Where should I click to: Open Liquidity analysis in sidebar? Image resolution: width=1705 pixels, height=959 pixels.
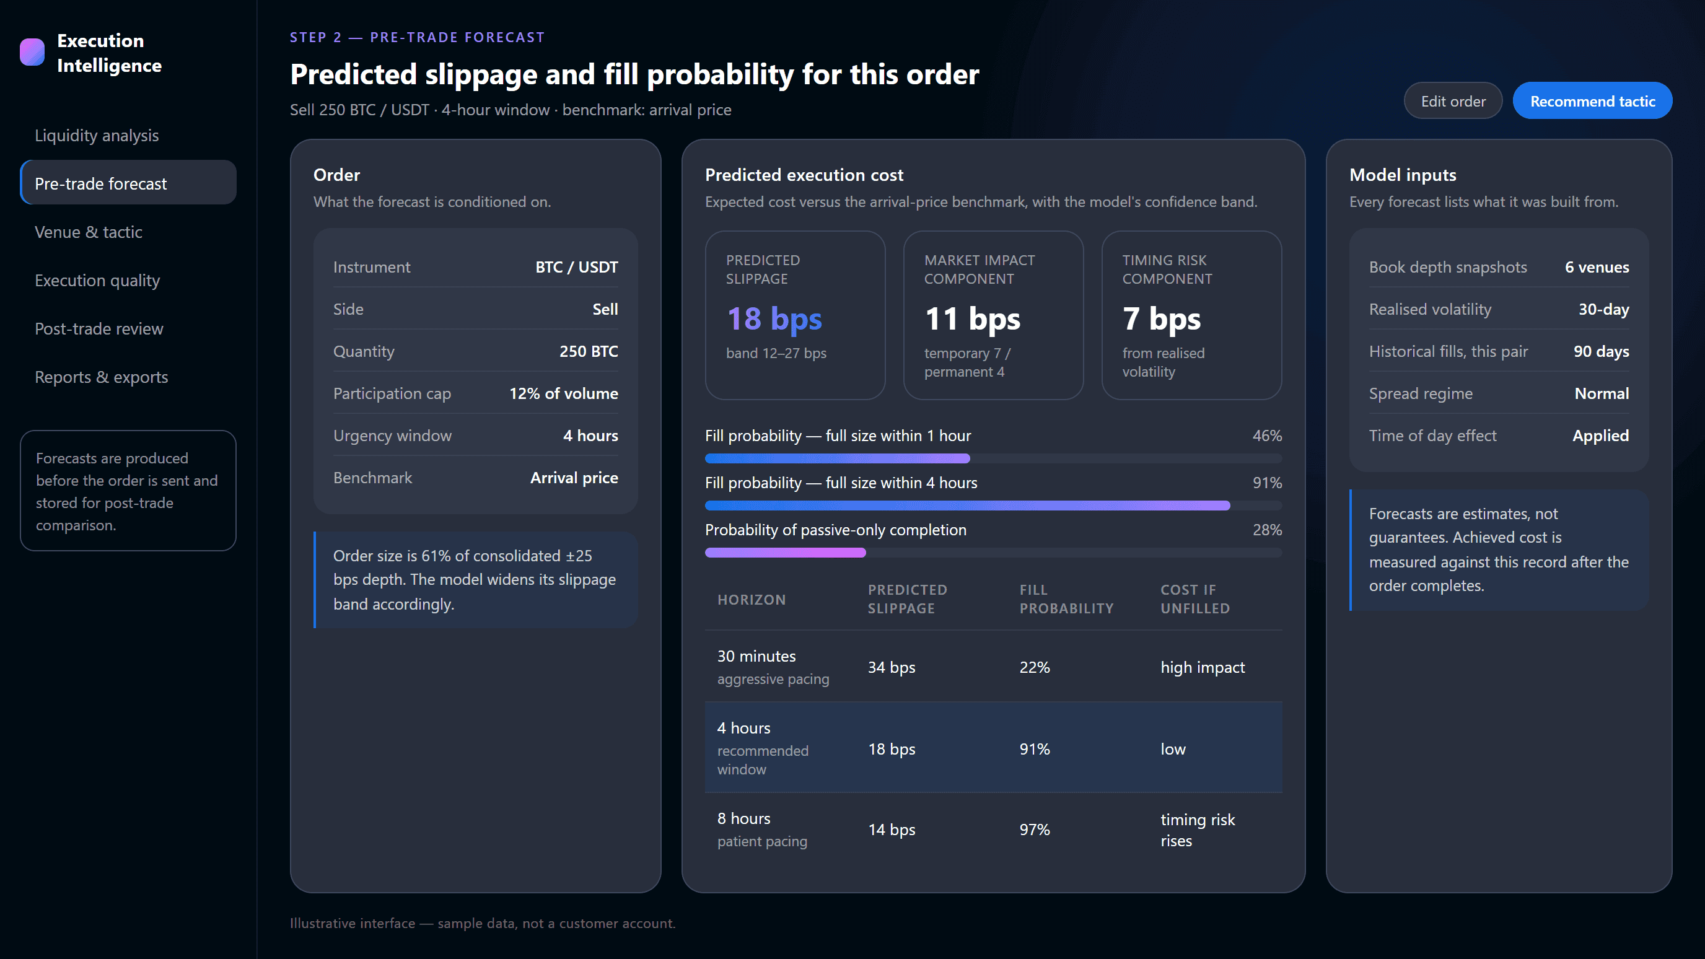(128, 135)
